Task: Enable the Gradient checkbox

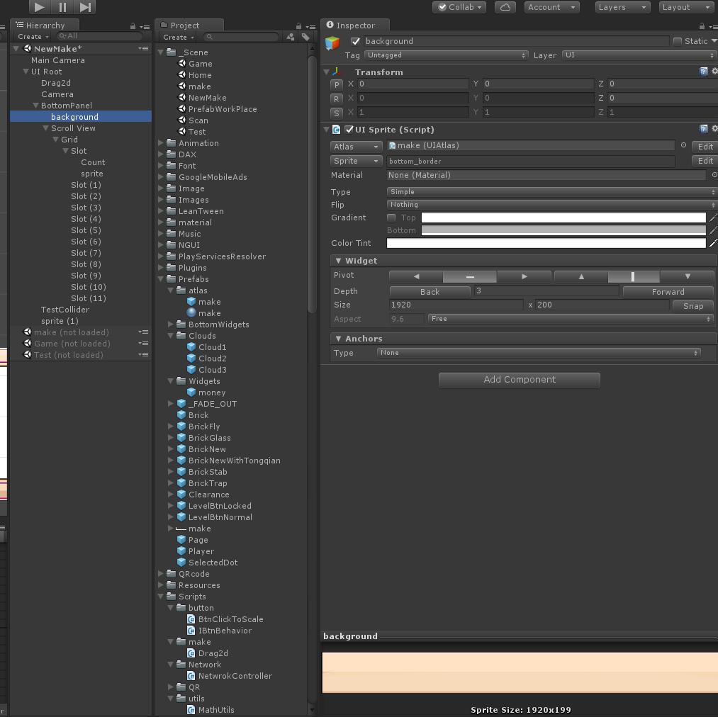Action: pos(391,218)
